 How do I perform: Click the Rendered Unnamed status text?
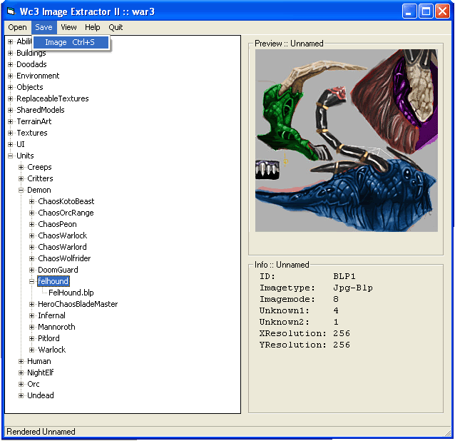coord(41,432)
